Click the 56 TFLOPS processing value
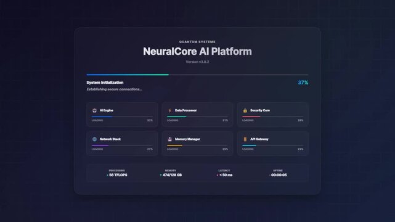 click(118, 175)
